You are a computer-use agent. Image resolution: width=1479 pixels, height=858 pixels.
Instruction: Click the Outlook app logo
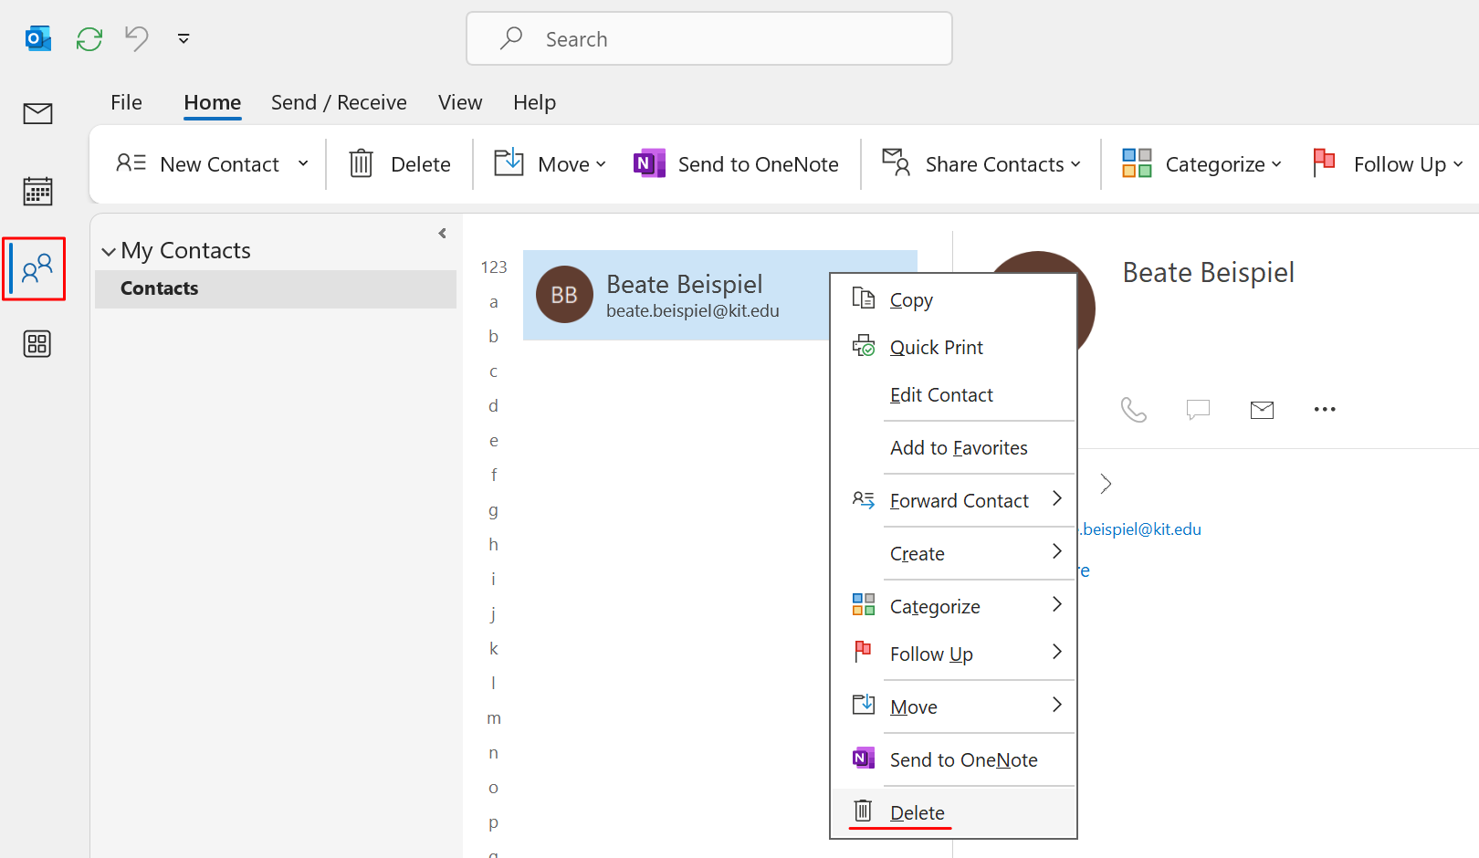click(x=37, y=38)
